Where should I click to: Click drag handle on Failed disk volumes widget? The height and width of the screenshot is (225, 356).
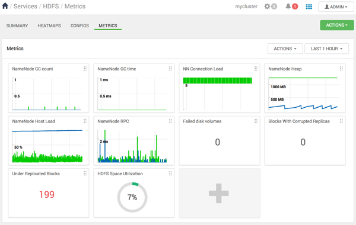[256, 121]
